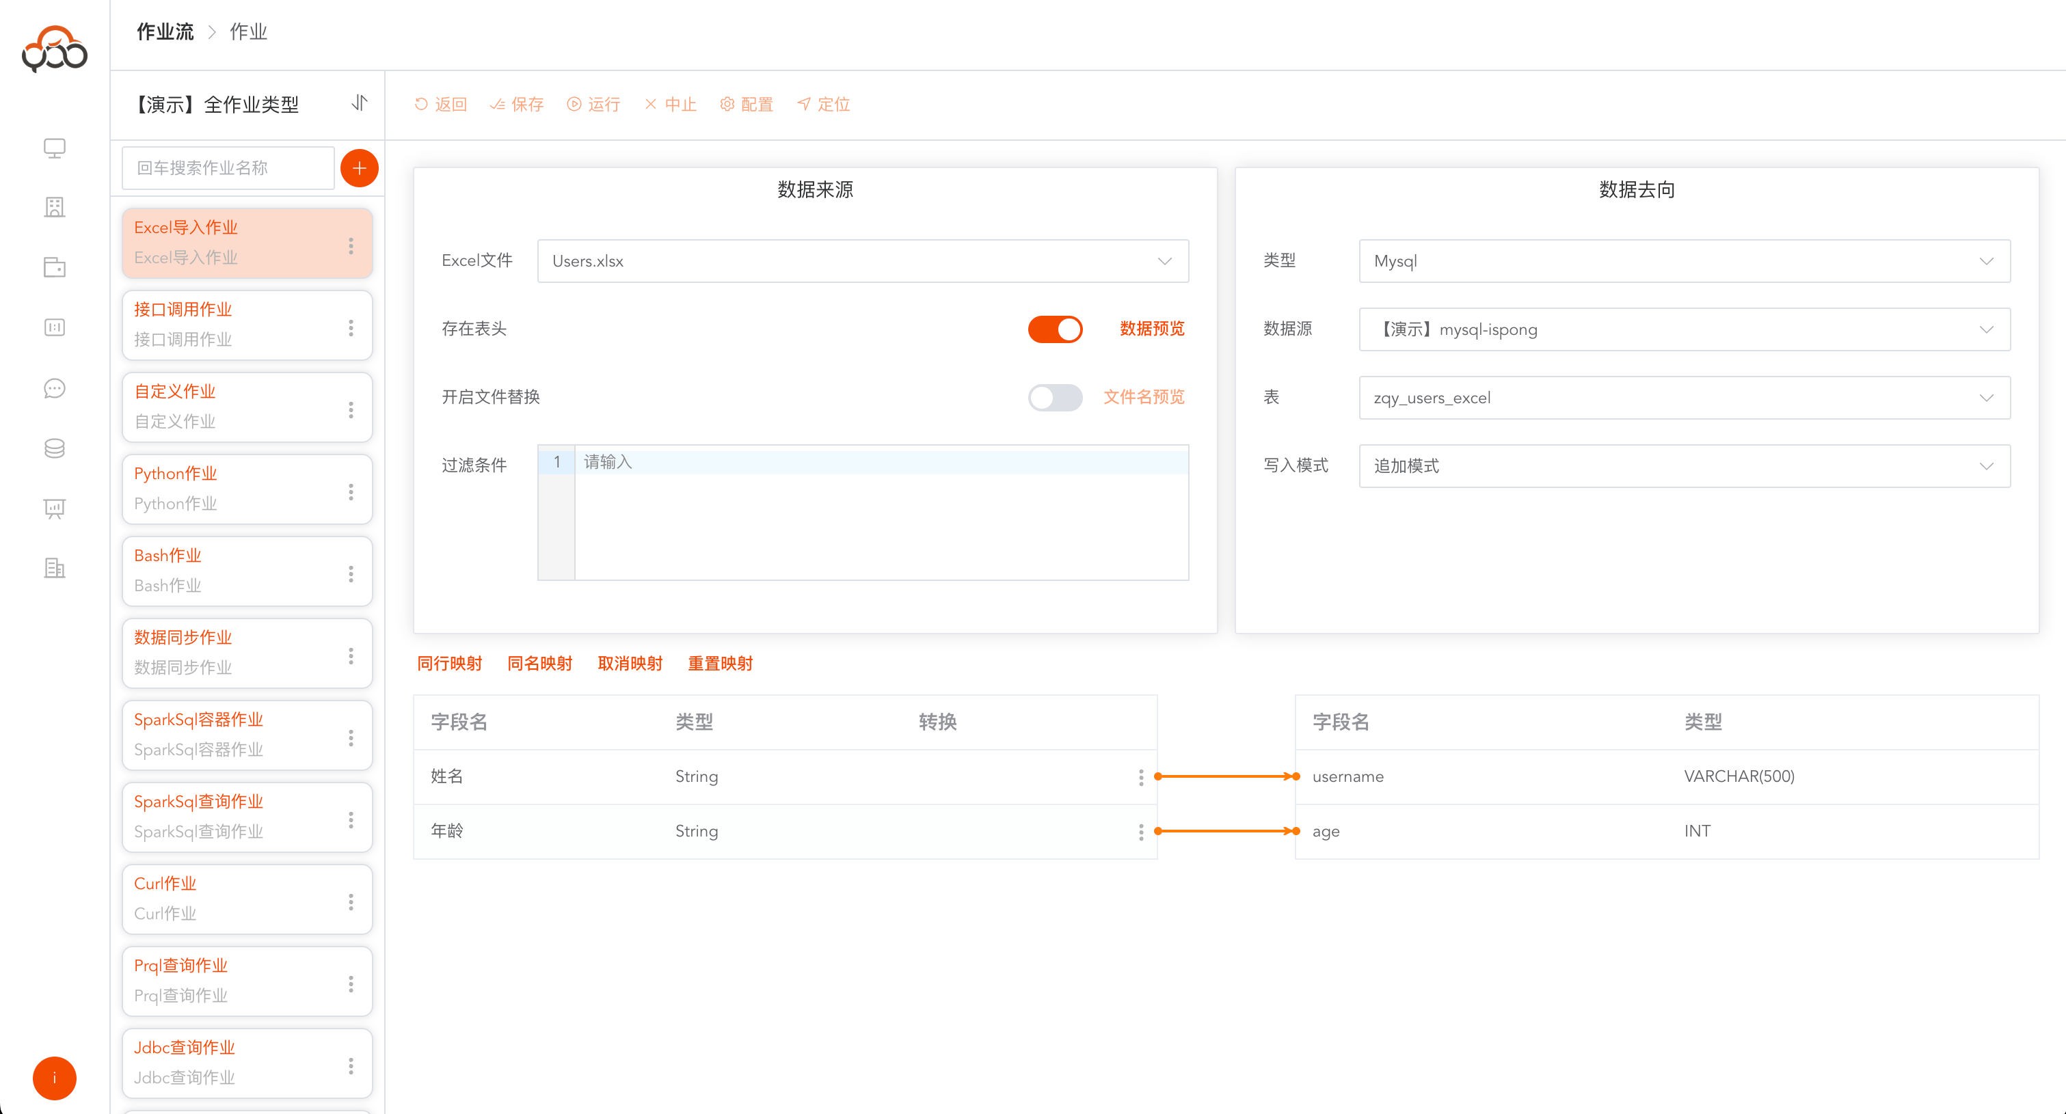Screen dimensions: 2066x1114
Task: Click the orange plus add-job button
Action: pyautogui.click(x=360, y=168)
